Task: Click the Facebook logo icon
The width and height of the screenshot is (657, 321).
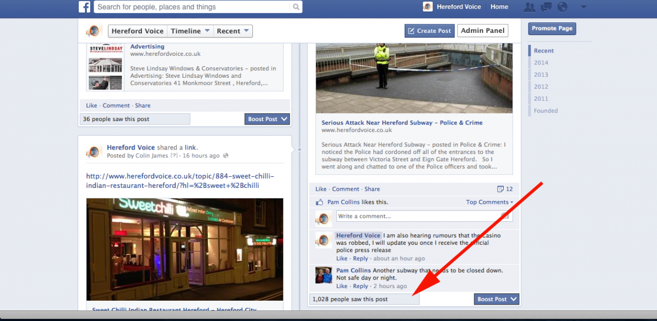Action: [x=84, y=7]
